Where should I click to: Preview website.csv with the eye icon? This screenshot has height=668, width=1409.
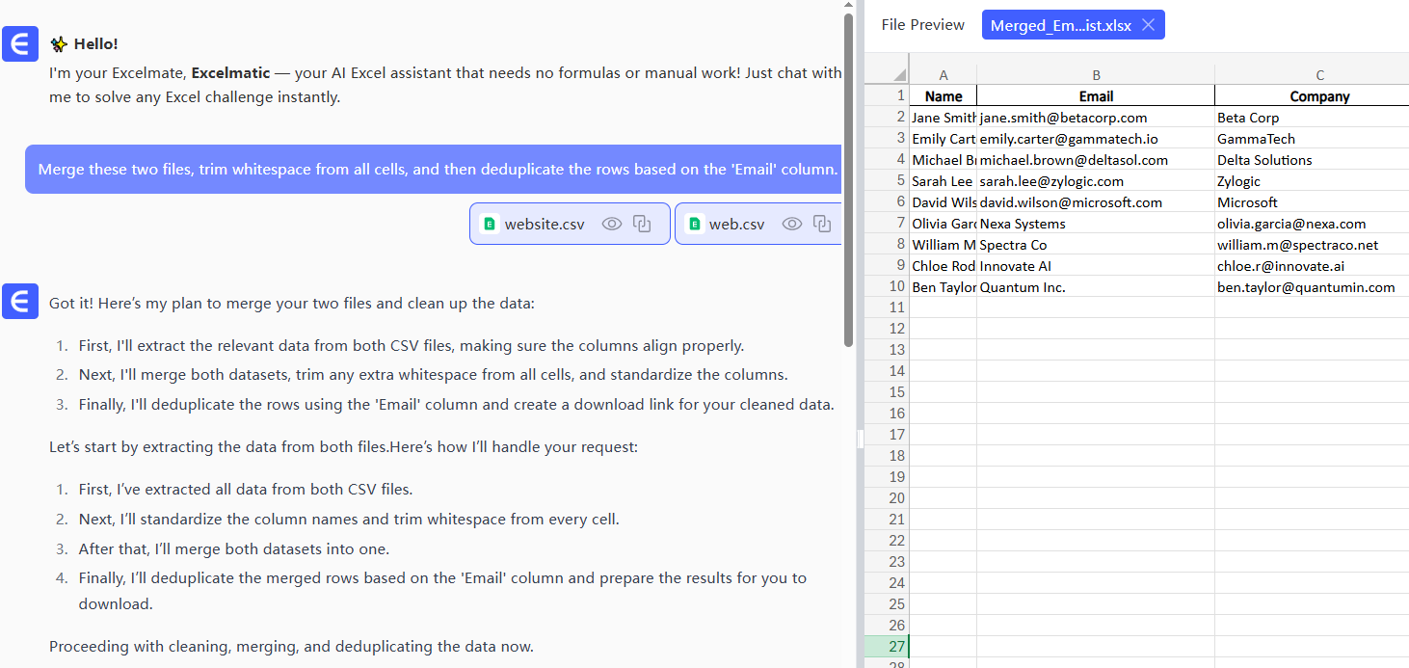coord(611,224)
